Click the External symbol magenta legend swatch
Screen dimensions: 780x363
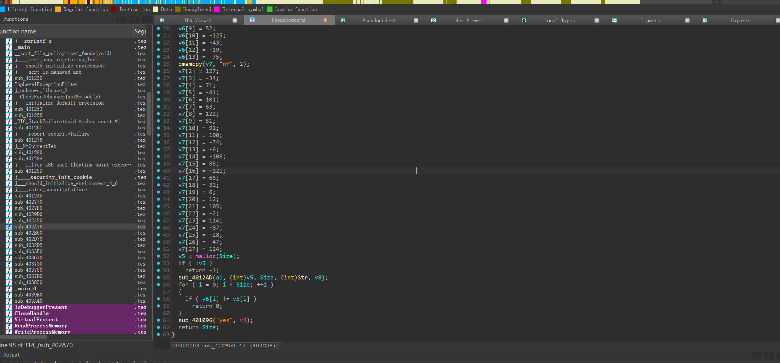click(217, 9)
